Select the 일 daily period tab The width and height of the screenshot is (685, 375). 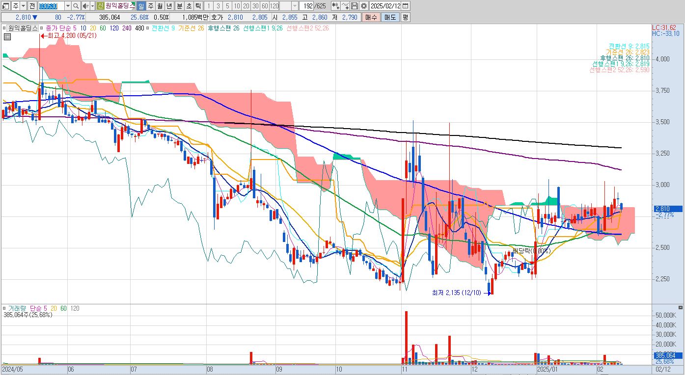(141, 6)
